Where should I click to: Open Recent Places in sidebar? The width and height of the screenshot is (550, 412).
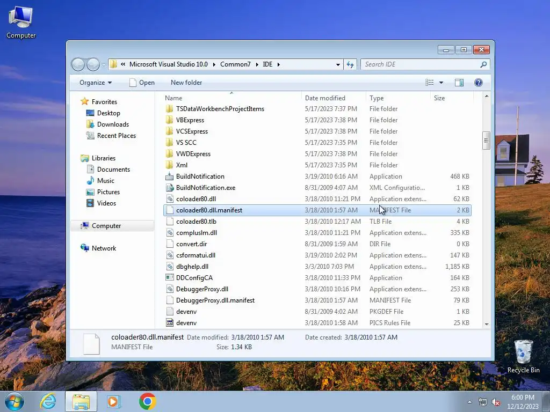[116, 136]
